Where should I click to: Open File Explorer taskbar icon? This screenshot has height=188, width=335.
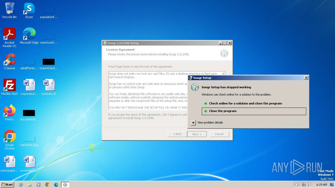coord(30,185)
